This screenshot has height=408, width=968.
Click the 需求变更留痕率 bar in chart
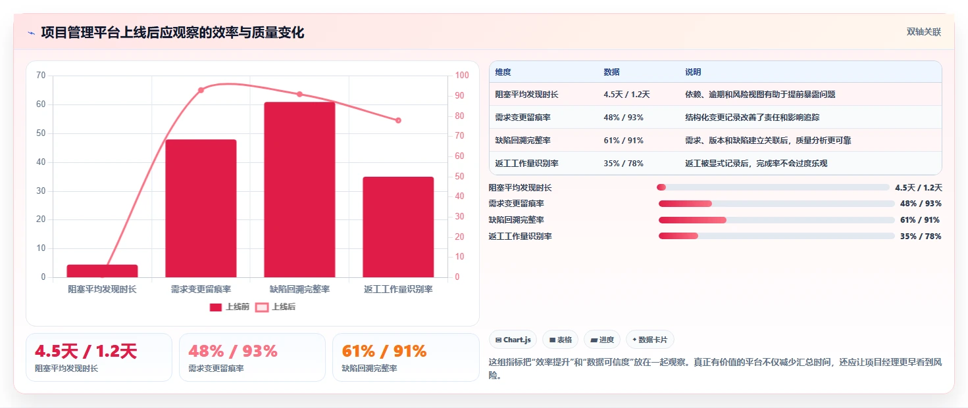tap(201, 208)
